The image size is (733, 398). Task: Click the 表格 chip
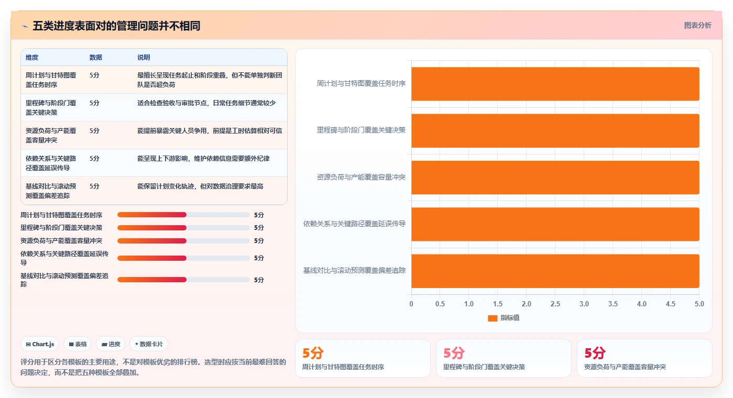[x=78, y=344]
